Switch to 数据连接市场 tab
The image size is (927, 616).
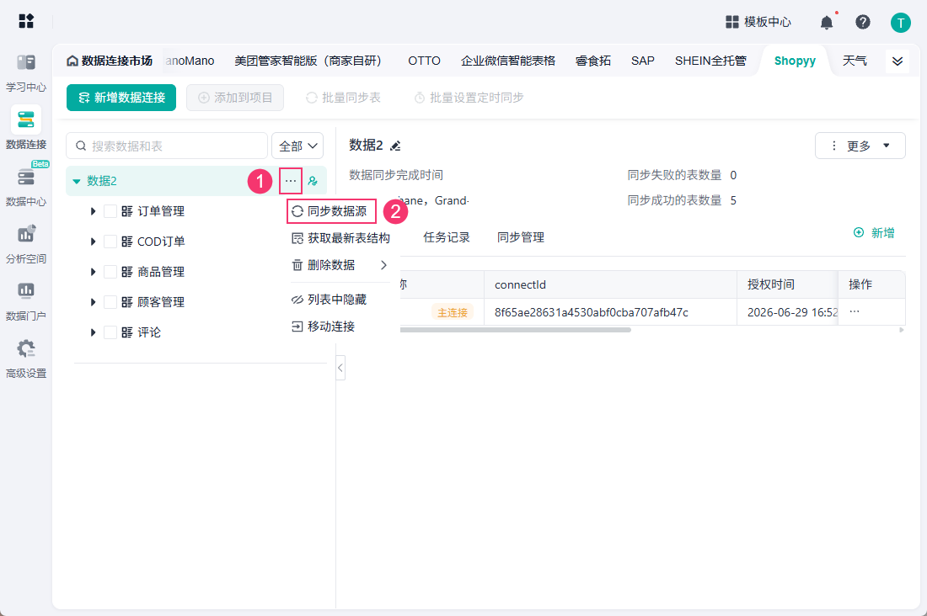coord(110,61)
